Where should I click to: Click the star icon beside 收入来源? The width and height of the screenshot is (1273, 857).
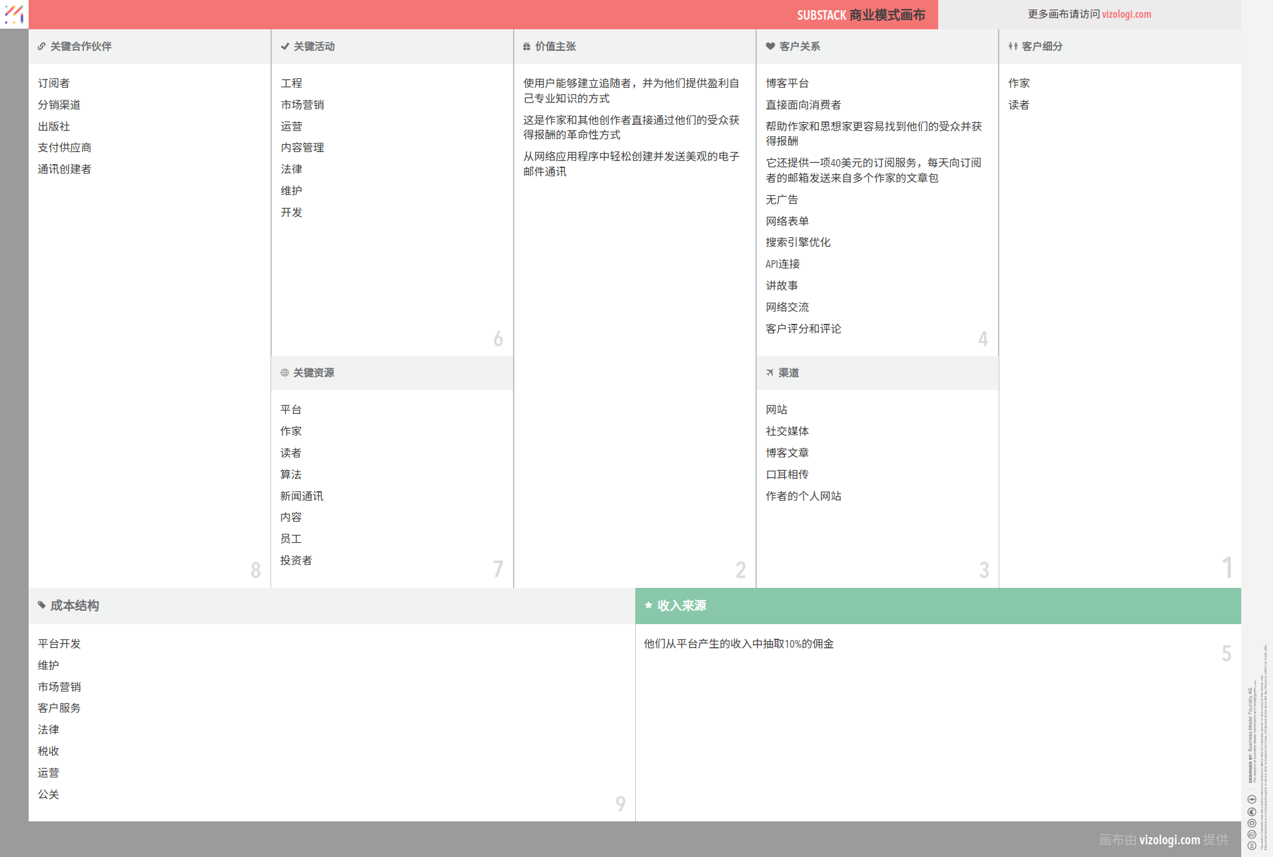click(648, 606)
